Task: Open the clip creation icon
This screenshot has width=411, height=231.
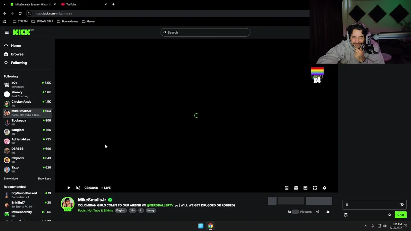Action: [x=296, y=188]
